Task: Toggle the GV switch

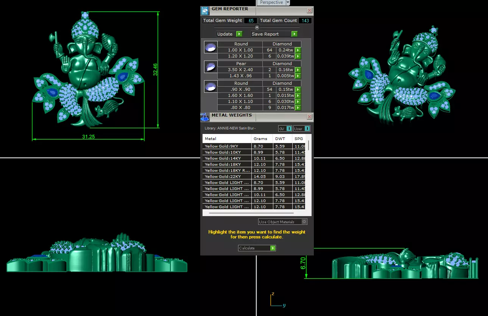Action: coord(285,129)
